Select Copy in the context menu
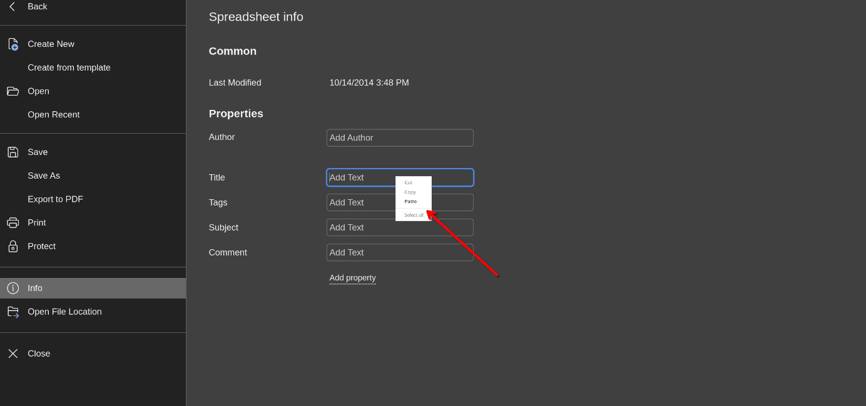 pyautogui.click(x=410, y=192)
